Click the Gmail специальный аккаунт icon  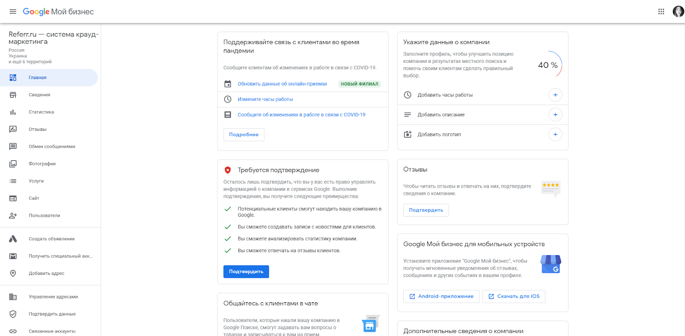click(x=13, y=256)
